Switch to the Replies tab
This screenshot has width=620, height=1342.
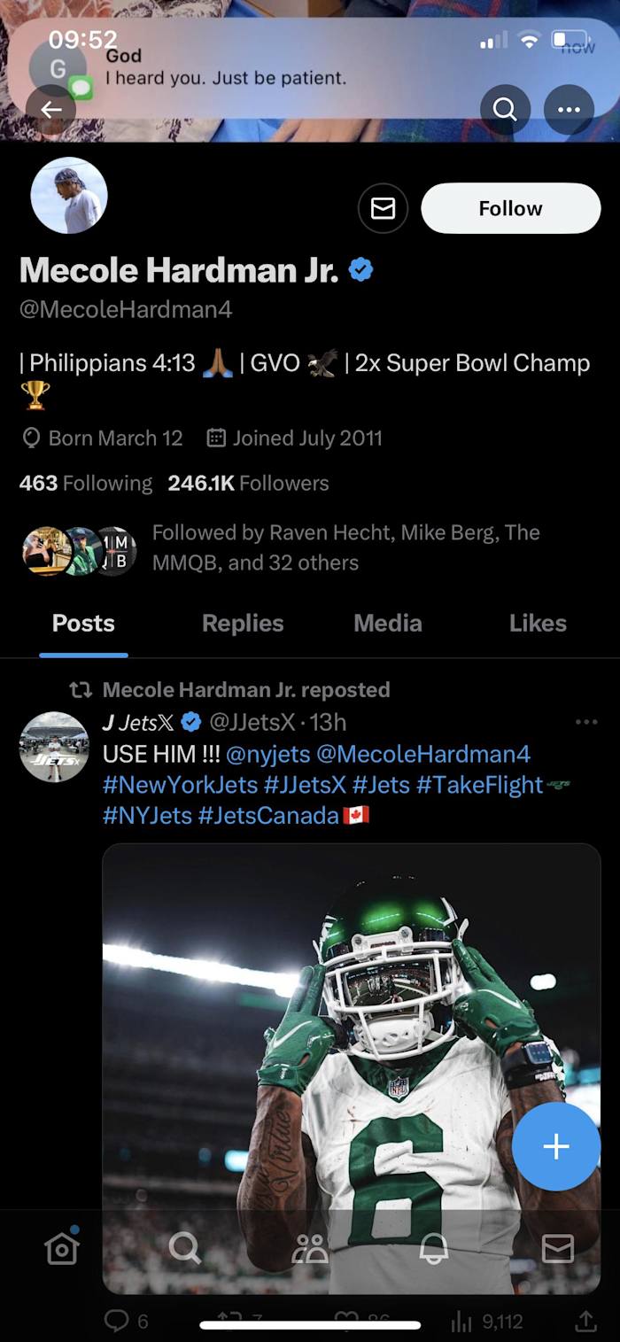tap(243, 624)
